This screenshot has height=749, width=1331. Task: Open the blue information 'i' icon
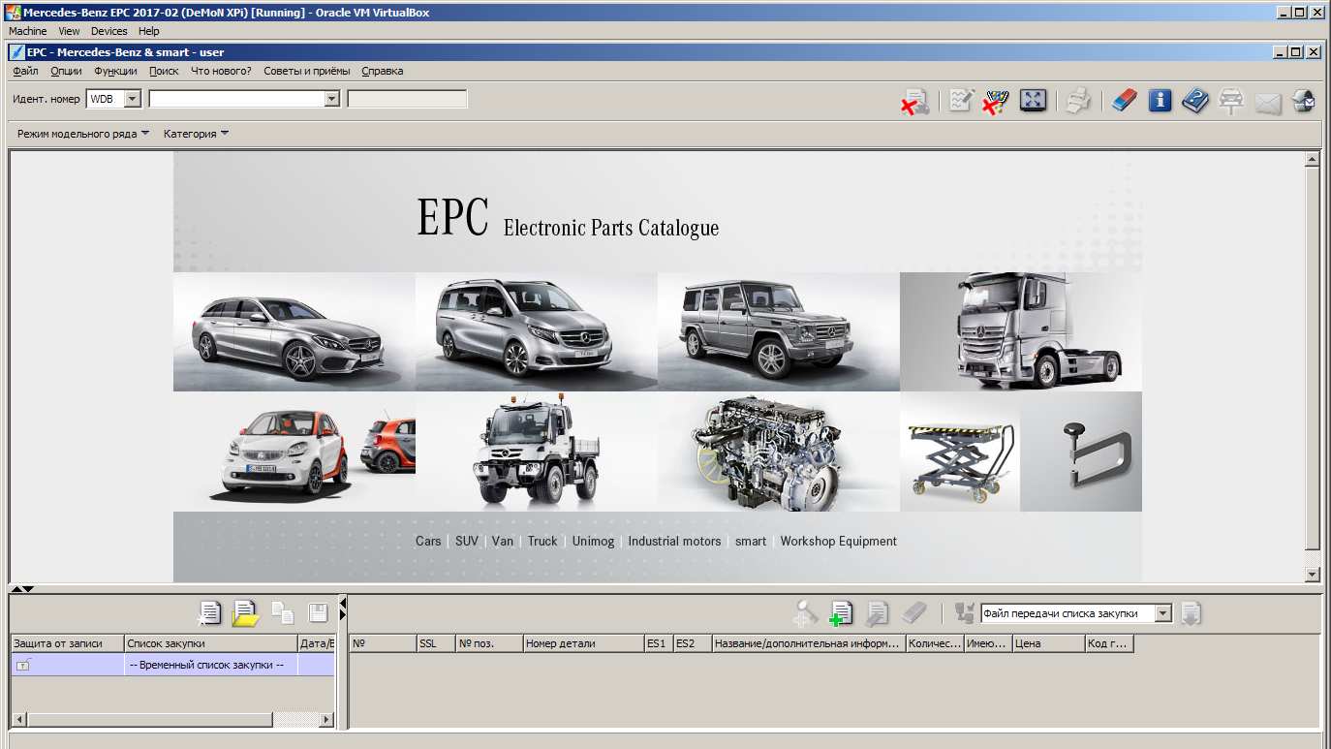1161,100
